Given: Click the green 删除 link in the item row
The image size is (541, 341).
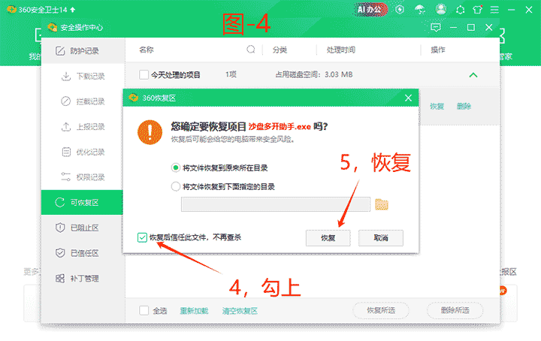Looking at the screenshot, I should 464,106.
